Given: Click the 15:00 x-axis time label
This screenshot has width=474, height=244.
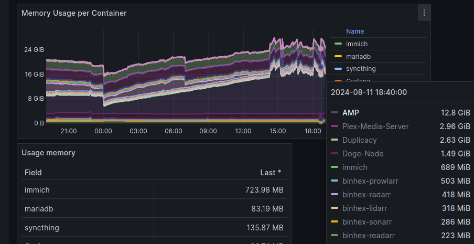Looking at the screenshot, I should tap(278, 131).
